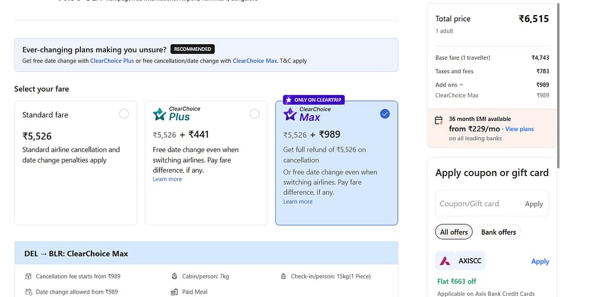Click the ClearChoice Plus add-on price ₹441
The width and height of the screenshot is (596, 297).
pyautogui.click(x=199, y=134)
